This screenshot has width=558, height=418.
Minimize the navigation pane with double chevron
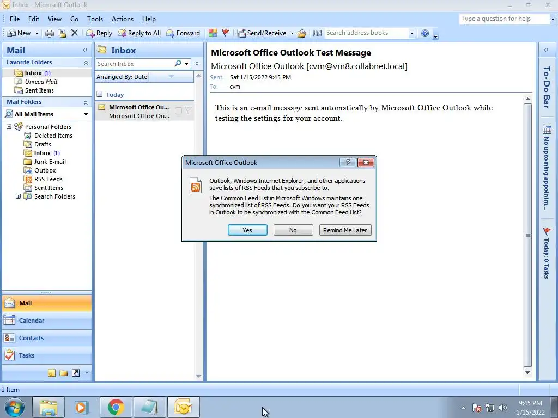click(85, 50)
